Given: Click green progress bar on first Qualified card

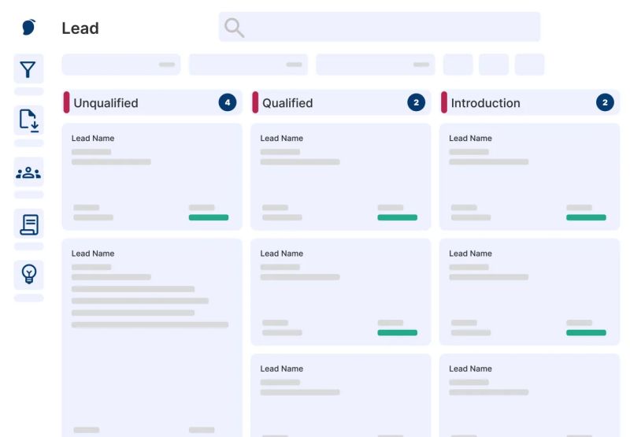Looking at the screenshot, I should 398,217.
